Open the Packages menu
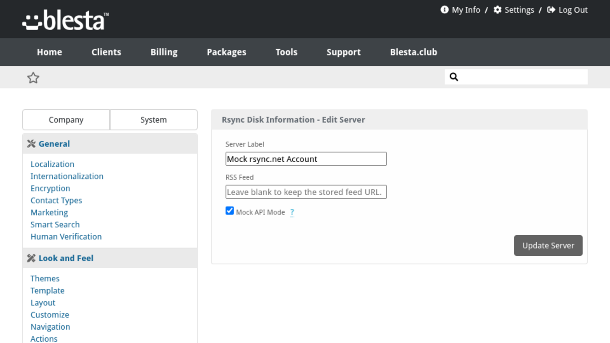Screen dimensions: 610x343 pyautogui.click(x=227, y=52)
